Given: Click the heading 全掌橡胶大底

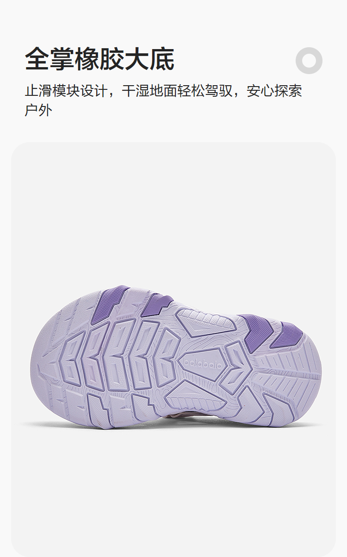Looking at the screenshot, I should click(99, 59).
